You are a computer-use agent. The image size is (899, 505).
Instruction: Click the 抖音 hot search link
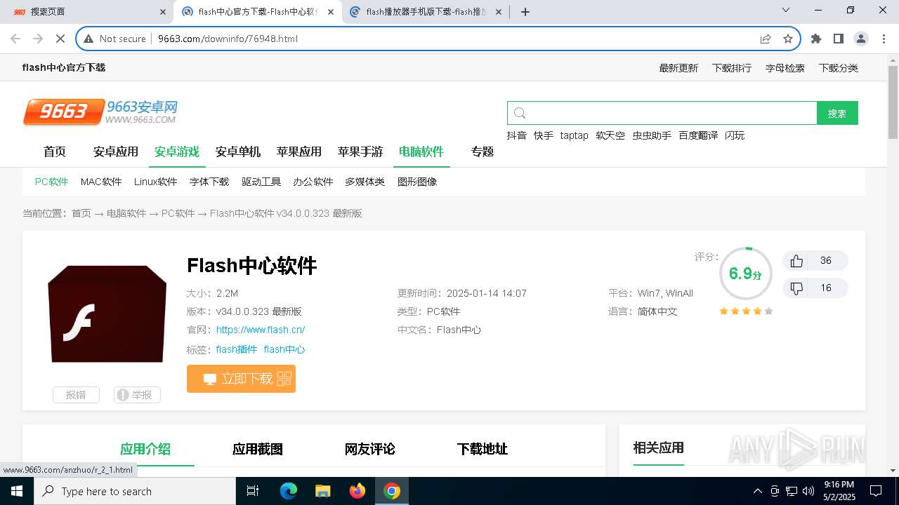(x=517, y=135)
